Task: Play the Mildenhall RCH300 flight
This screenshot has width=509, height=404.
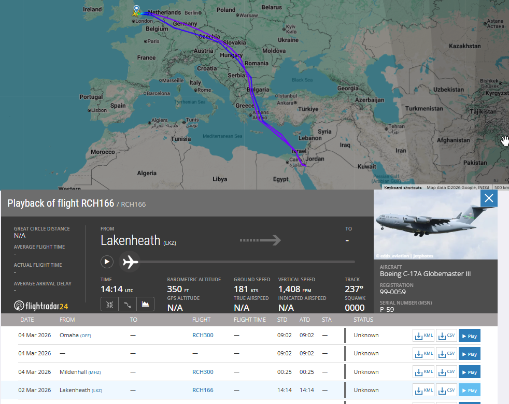Action: (469, 372)
